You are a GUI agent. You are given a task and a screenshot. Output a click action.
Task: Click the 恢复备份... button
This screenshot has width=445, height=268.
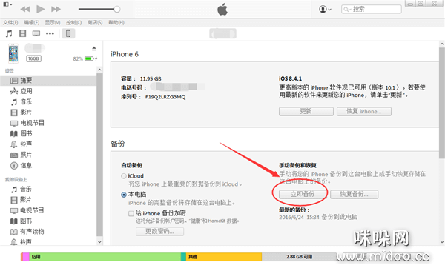tap(355, 195)
